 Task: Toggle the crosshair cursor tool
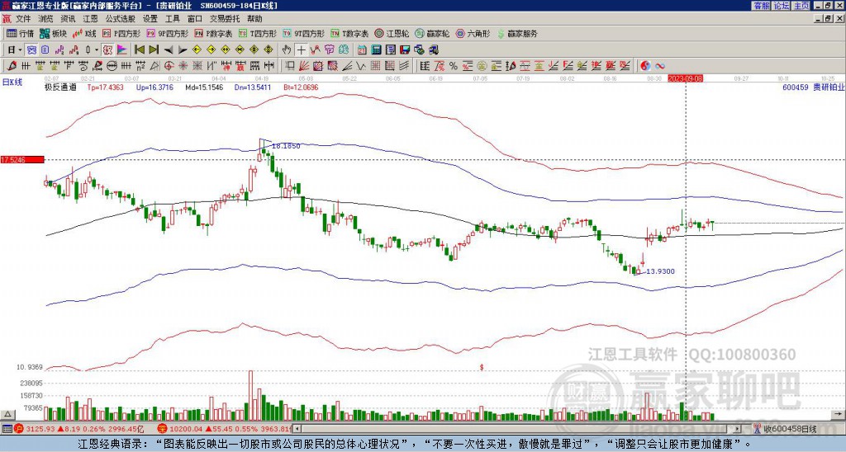(x=301, y=50)
